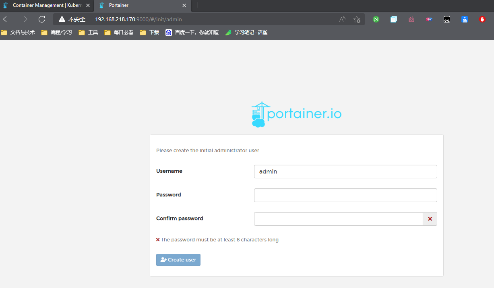The height and width of the screenshot is (288, 494).
Task: Close the Portainer tab
Action: tap(184, 6)
